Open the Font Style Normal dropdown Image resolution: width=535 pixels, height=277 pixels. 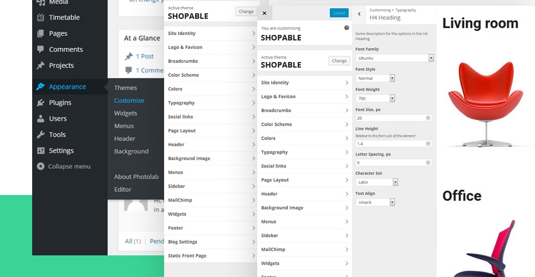pyautogui.click(x=375, y=78)
